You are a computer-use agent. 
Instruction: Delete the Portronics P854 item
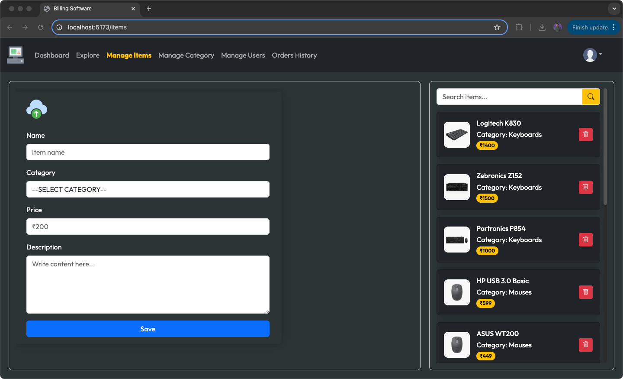pos(586,240)
